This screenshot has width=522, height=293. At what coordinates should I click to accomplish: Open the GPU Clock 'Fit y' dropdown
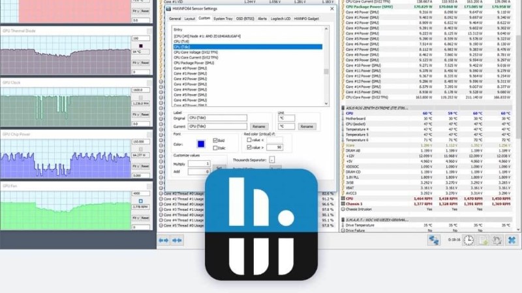(136, 115)
